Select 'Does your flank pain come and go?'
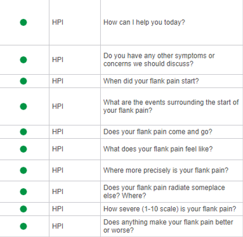The height and width of the screenshot is (237, 243). [x=157, y=132]
